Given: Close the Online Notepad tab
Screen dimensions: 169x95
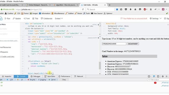Looking at the screenshot, I should click(50, 5).
